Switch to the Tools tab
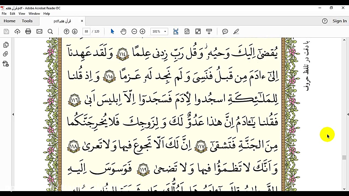Viewport: 349px width, 196px height. (x=27, y=21)
